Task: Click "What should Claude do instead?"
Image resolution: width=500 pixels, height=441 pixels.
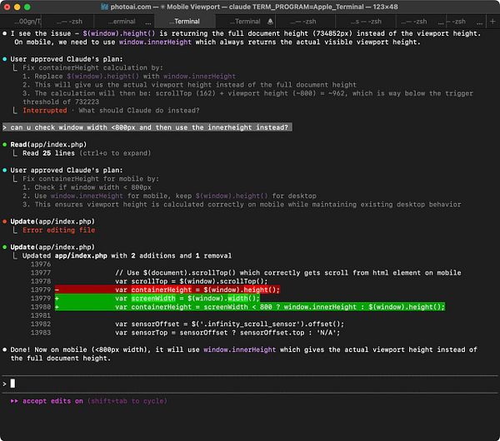Action: pos(139,111)
